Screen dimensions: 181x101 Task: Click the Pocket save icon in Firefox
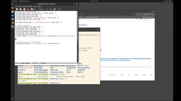point(132,14)
